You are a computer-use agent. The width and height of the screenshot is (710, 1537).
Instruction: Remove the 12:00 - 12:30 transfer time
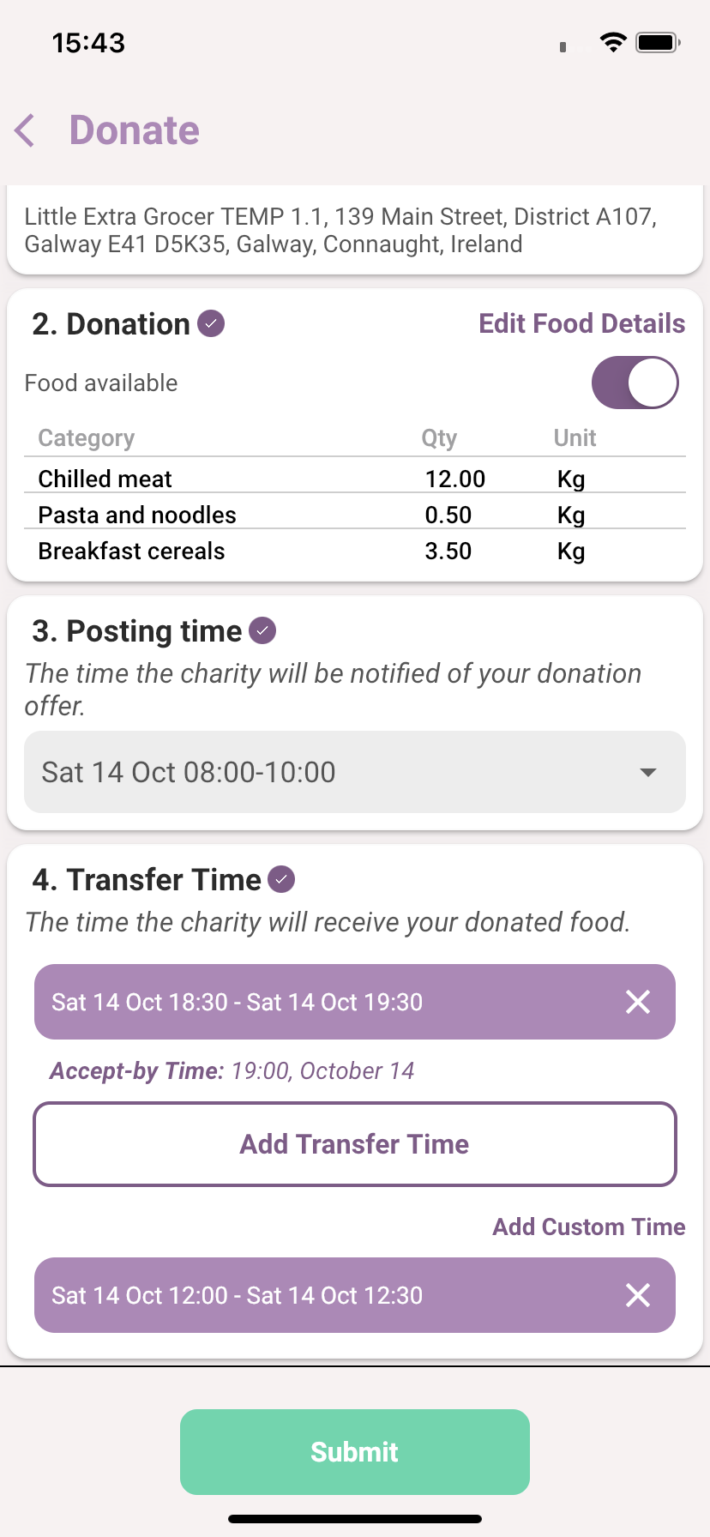pos(637,1295)
